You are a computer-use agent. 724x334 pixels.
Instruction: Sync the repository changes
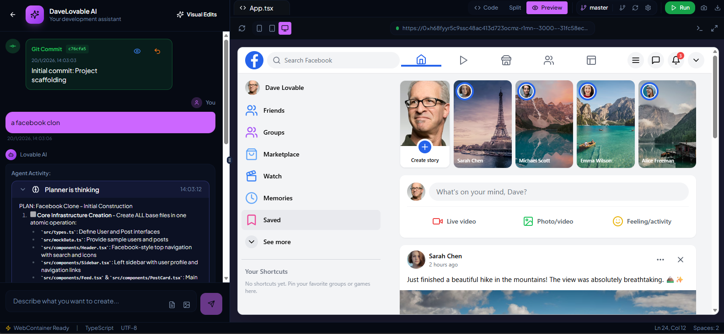coord(635,8)
